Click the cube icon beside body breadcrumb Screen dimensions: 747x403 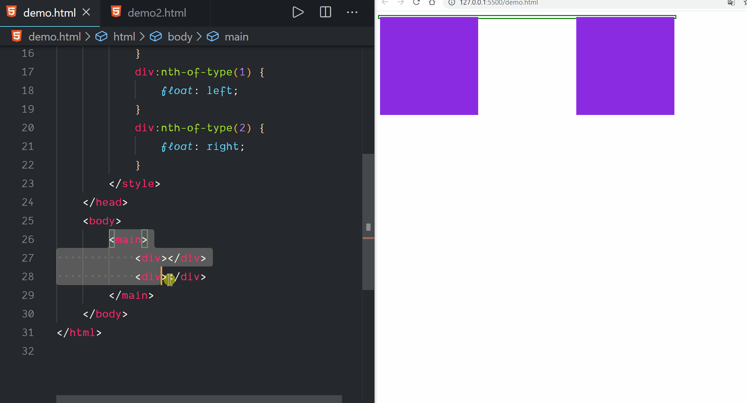tap(156, 36)
